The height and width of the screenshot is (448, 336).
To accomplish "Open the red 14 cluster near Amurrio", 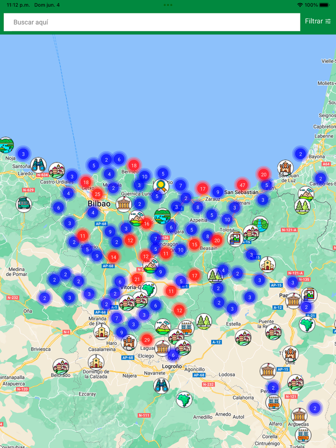I will (113, 257).
